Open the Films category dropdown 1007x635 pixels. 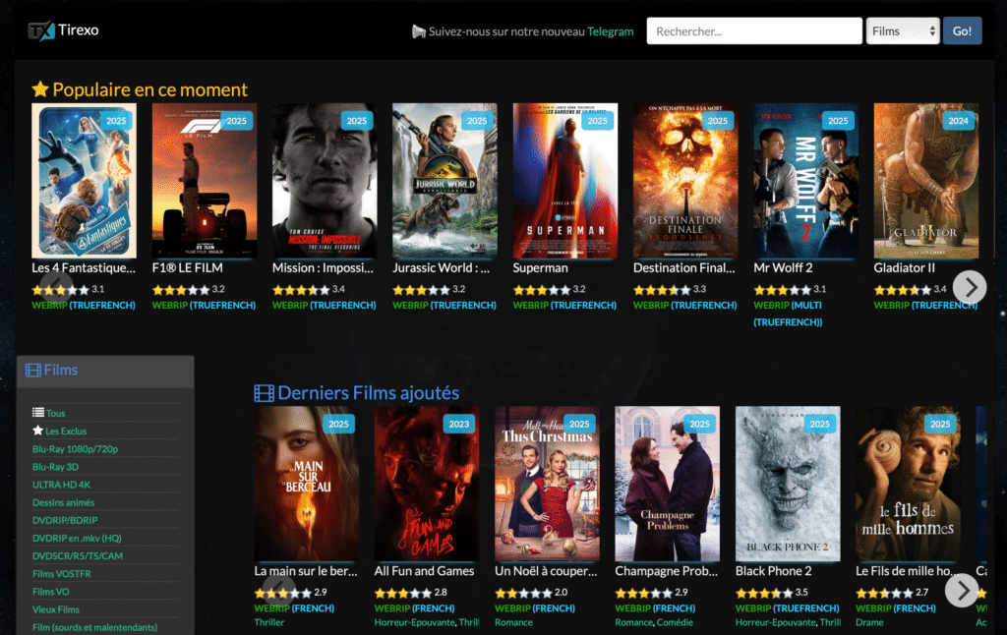[x=903, y=31]
